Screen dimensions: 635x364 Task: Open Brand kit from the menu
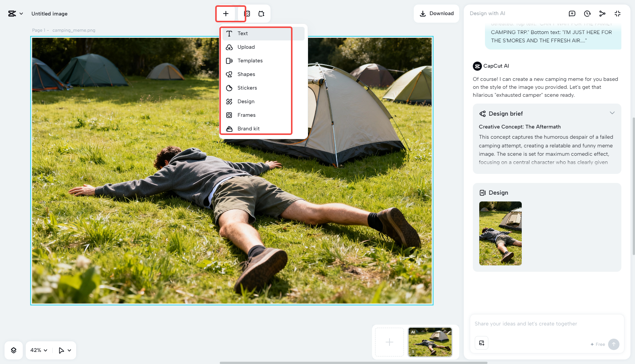(x=249, y=129)
